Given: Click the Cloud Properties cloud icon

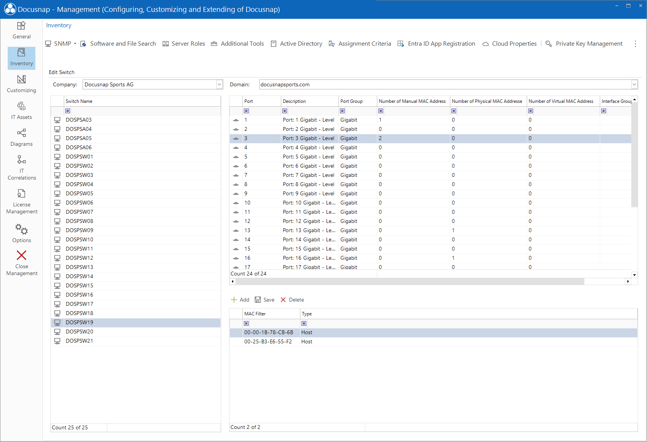Looking at the screenshot, I should coord(486,44).
